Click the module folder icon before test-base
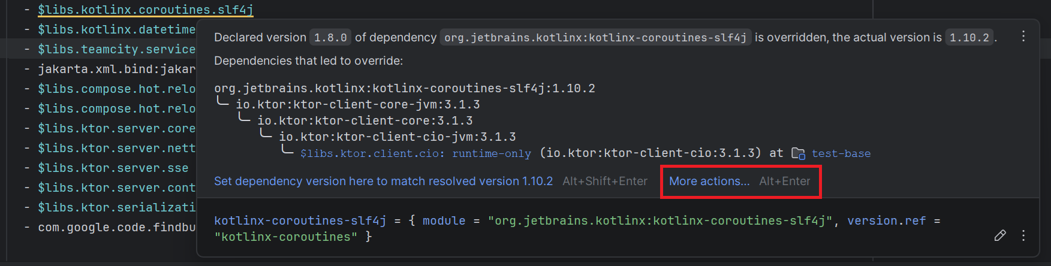 click(798, 153)
